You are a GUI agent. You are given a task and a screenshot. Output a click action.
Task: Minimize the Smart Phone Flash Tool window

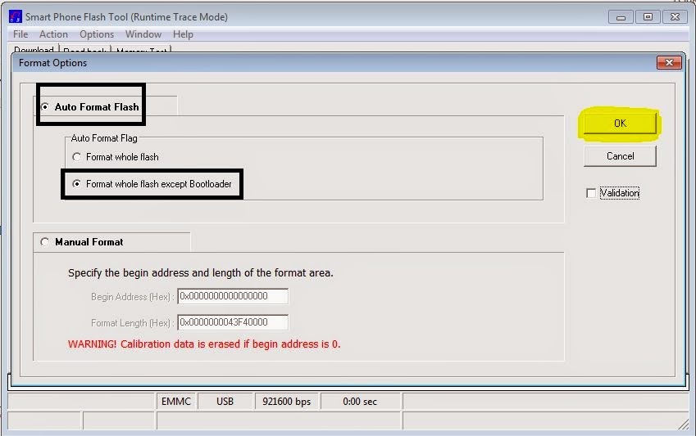click(x=621, y=17)
